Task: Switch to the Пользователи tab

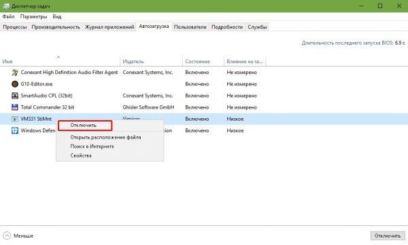Action: [x=190, y=27]
